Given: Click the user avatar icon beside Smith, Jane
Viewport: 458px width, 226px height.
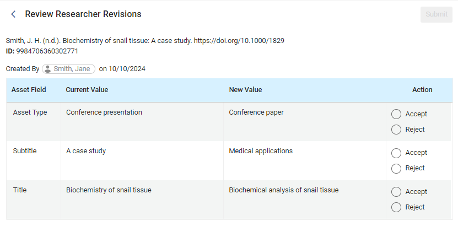Looking at the screenshot, I should (48, 69).
